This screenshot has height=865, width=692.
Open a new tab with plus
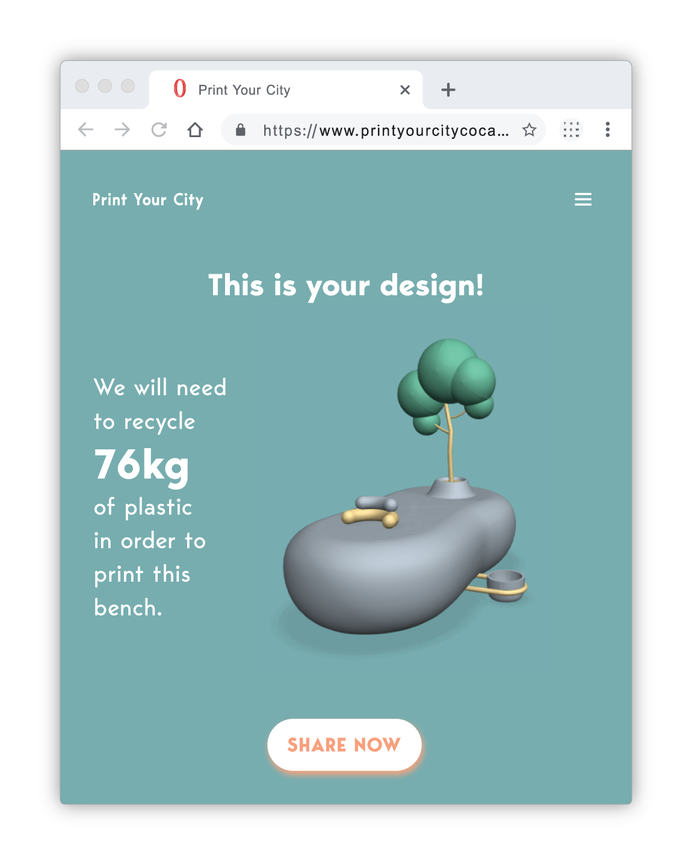[448, 90]
